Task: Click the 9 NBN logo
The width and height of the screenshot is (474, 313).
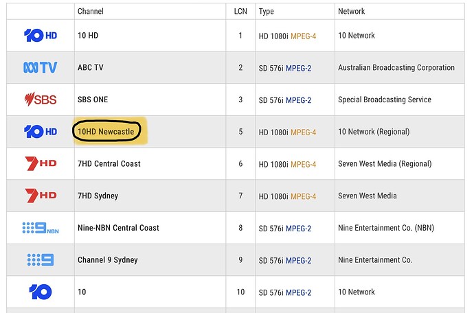Action: [x=40, y=228]
